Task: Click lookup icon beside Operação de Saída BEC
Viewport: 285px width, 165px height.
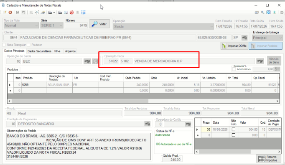Action: click(x=87, y=61)
